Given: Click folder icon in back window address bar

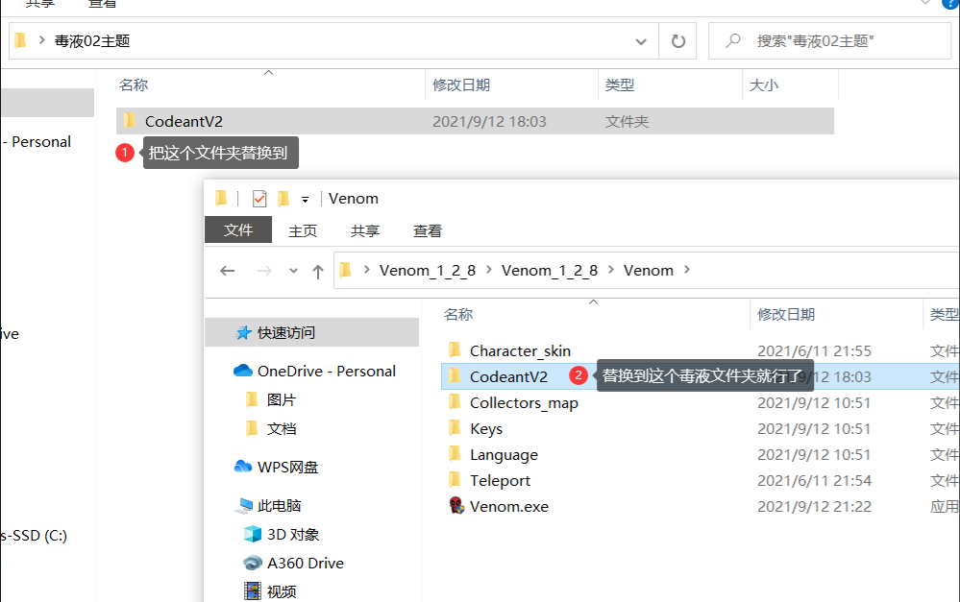Looking at the screenshot, I should (x=21, y=40).
